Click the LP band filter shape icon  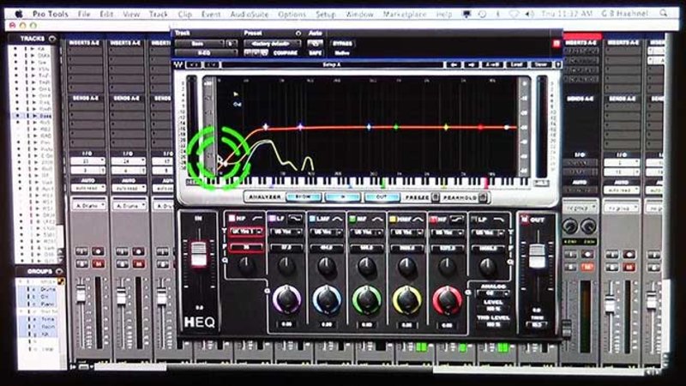499,220
